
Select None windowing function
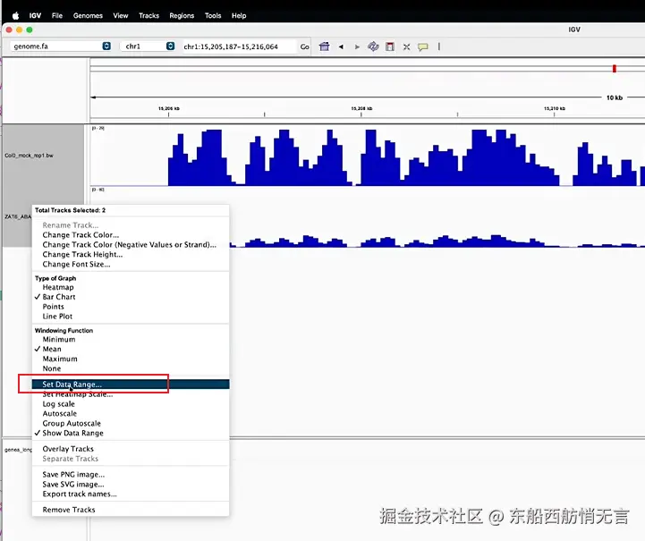coord(131,368)
